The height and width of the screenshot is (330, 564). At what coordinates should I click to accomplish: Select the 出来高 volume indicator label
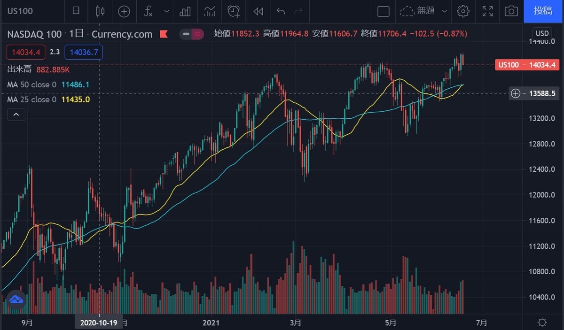[19, 69]
